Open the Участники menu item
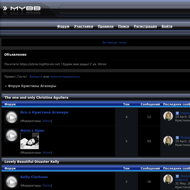190x190 pixels. point(83,26)
